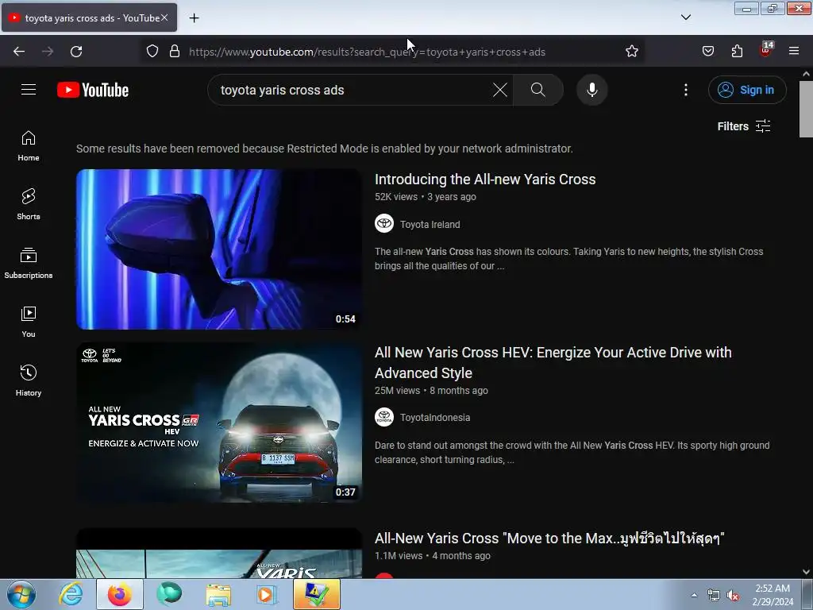The height and width of the screenshot is (610, 813).
Task: Click the browser forward arrow
Action: tap(48, 52)
